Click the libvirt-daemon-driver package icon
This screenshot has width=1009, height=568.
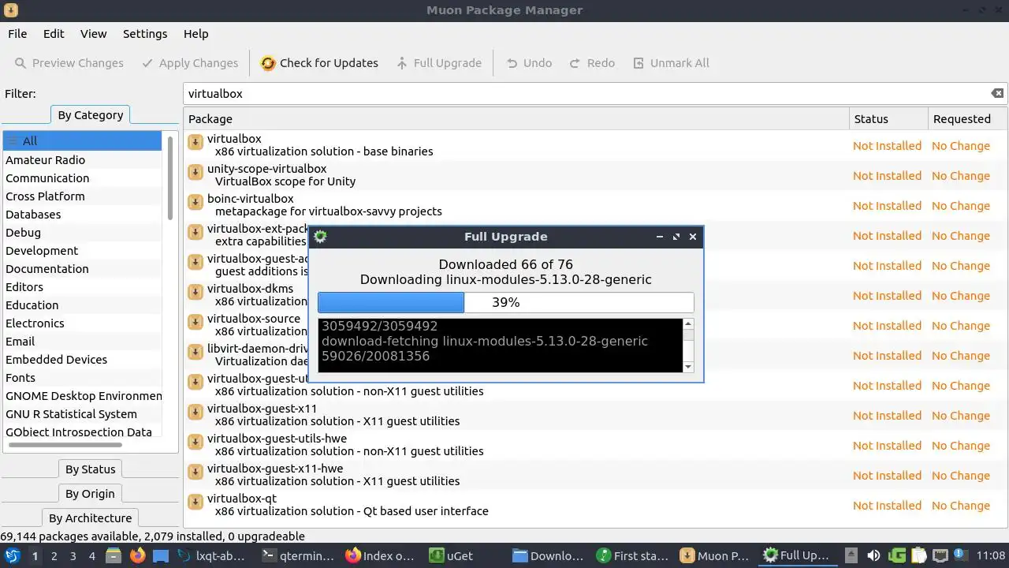click(x=195, y=352)
